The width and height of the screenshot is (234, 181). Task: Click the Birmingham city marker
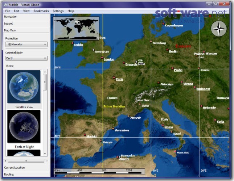click(94, 50)
